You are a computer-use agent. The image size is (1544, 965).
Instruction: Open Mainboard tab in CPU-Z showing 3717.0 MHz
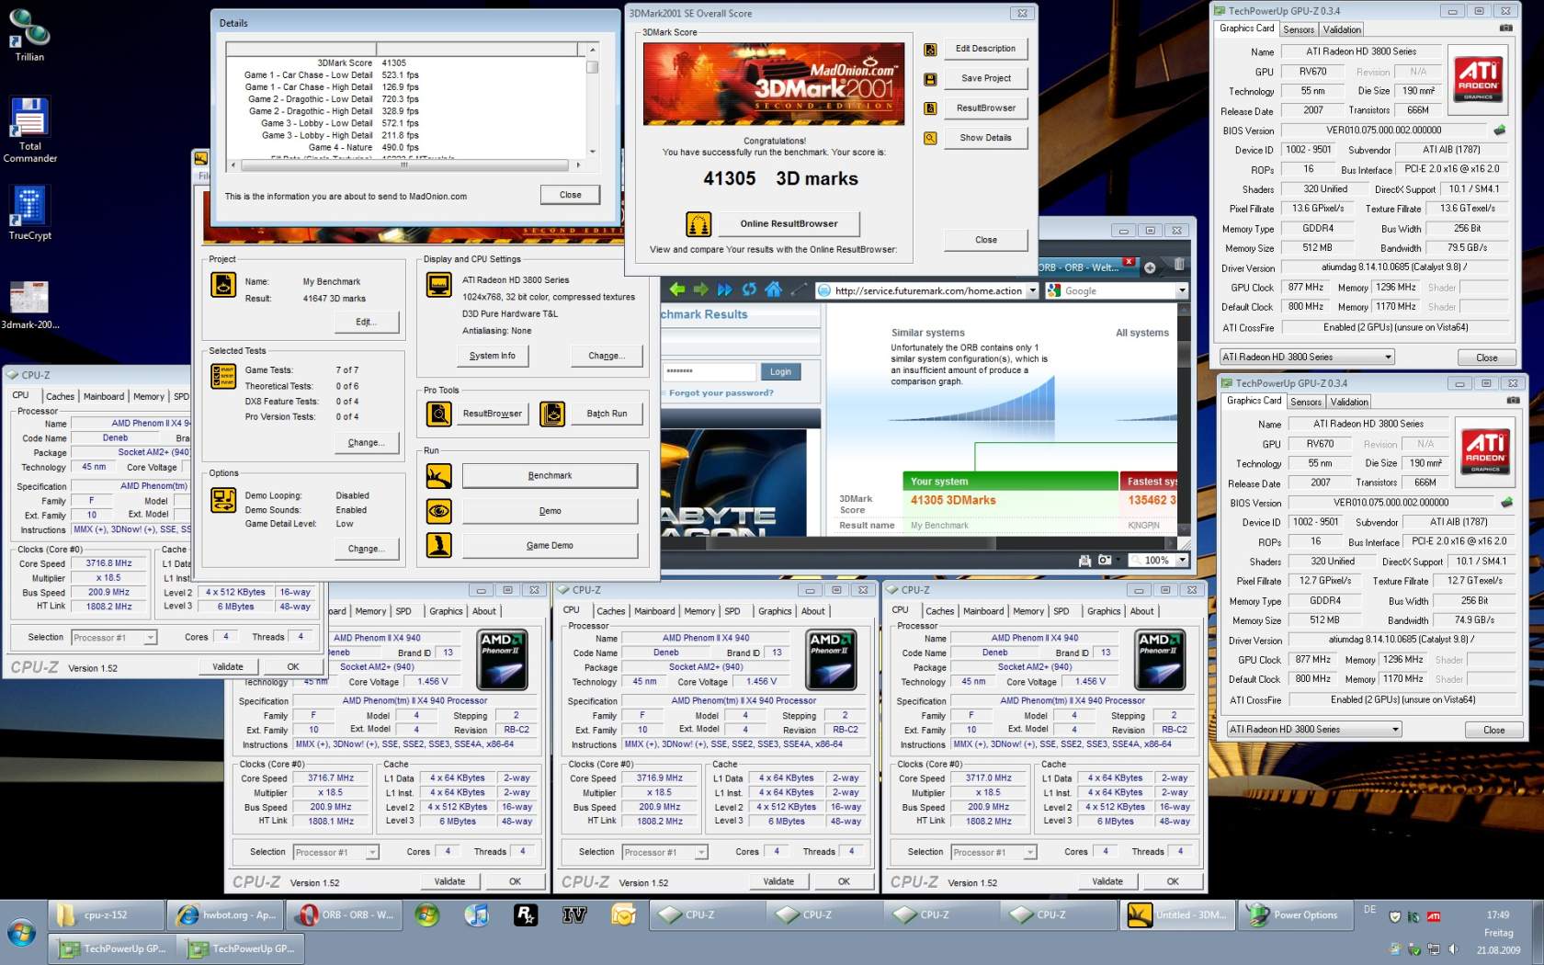[x=983, y=610]
